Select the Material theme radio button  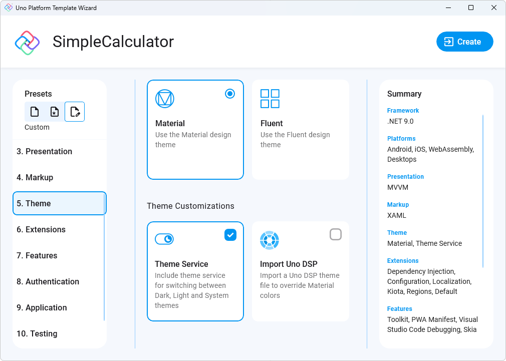coord(230,94)
